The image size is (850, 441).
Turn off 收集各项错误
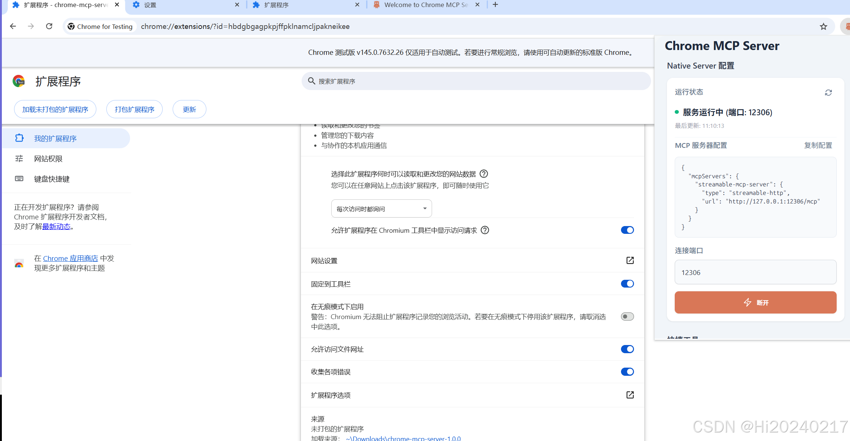(627, 372)
